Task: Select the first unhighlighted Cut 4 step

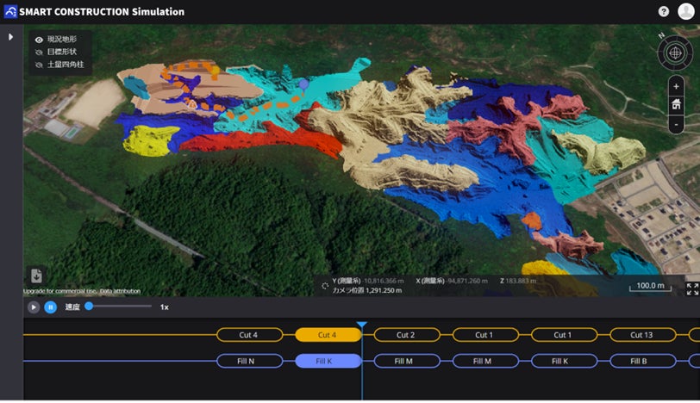Action: (x=249, y=335)
